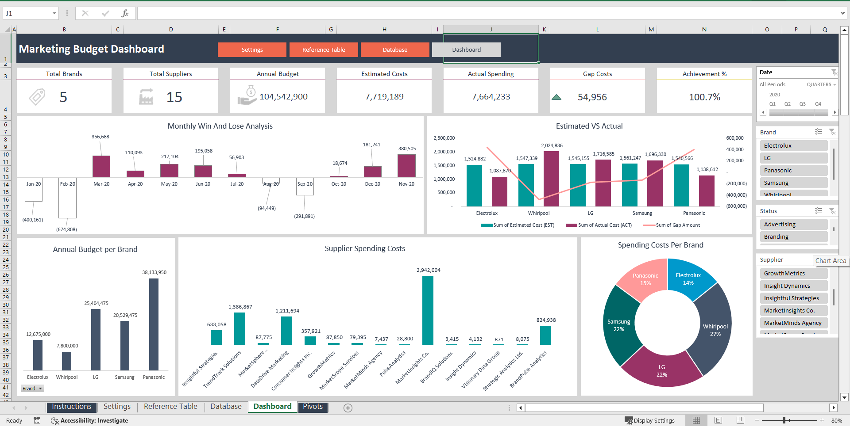Click the vertical scrollbar down arrow
This screenshot has width=850, height=427.
pyautogui.click(x=844, y=397)
